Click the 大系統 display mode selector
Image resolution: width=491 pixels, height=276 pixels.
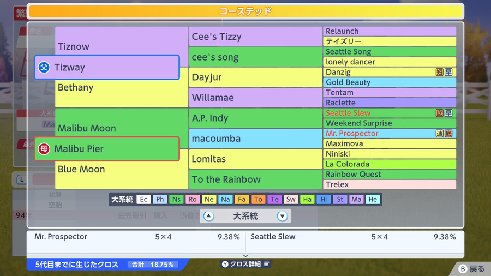[245, 216]
